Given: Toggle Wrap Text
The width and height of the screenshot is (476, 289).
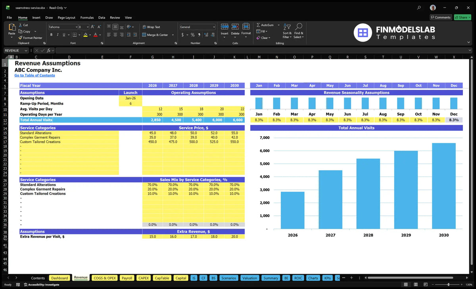Looking at the screenshot, I should click(151, 27).
